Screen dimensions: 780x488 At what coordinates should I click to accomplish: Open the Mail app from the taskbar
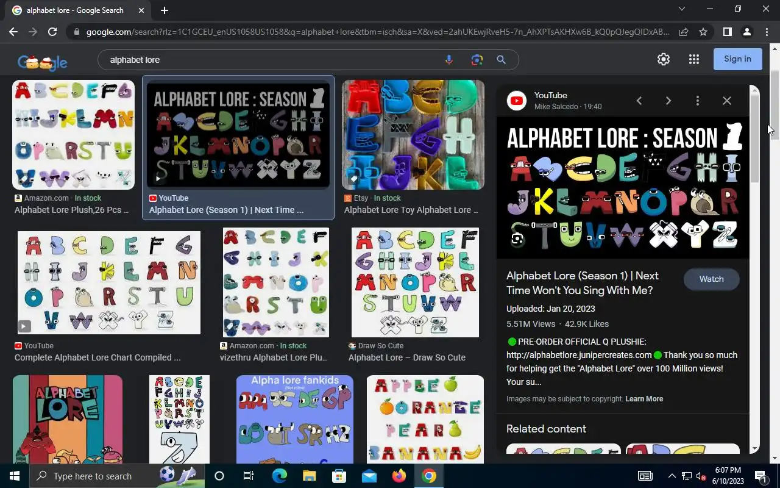(369, 476)
